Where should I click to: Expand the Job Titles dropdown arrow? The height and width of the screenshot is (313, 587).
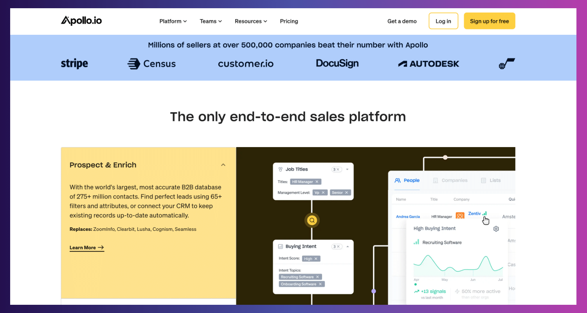(x=347, y=169)
